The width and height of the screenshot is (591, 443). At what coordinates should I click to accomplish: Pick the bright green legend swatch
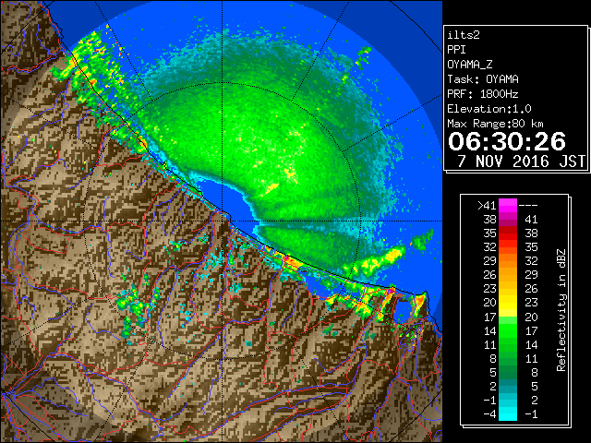[508, 330]
